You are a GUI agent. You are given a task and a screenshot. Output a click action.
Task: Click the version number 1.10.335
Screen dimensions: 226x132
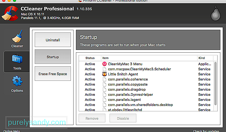pyautogui.click(x=84, y=9)
